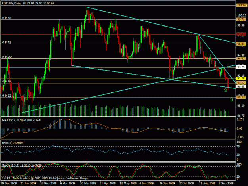Click the M P R2 pivot label

tap(6, 18)
